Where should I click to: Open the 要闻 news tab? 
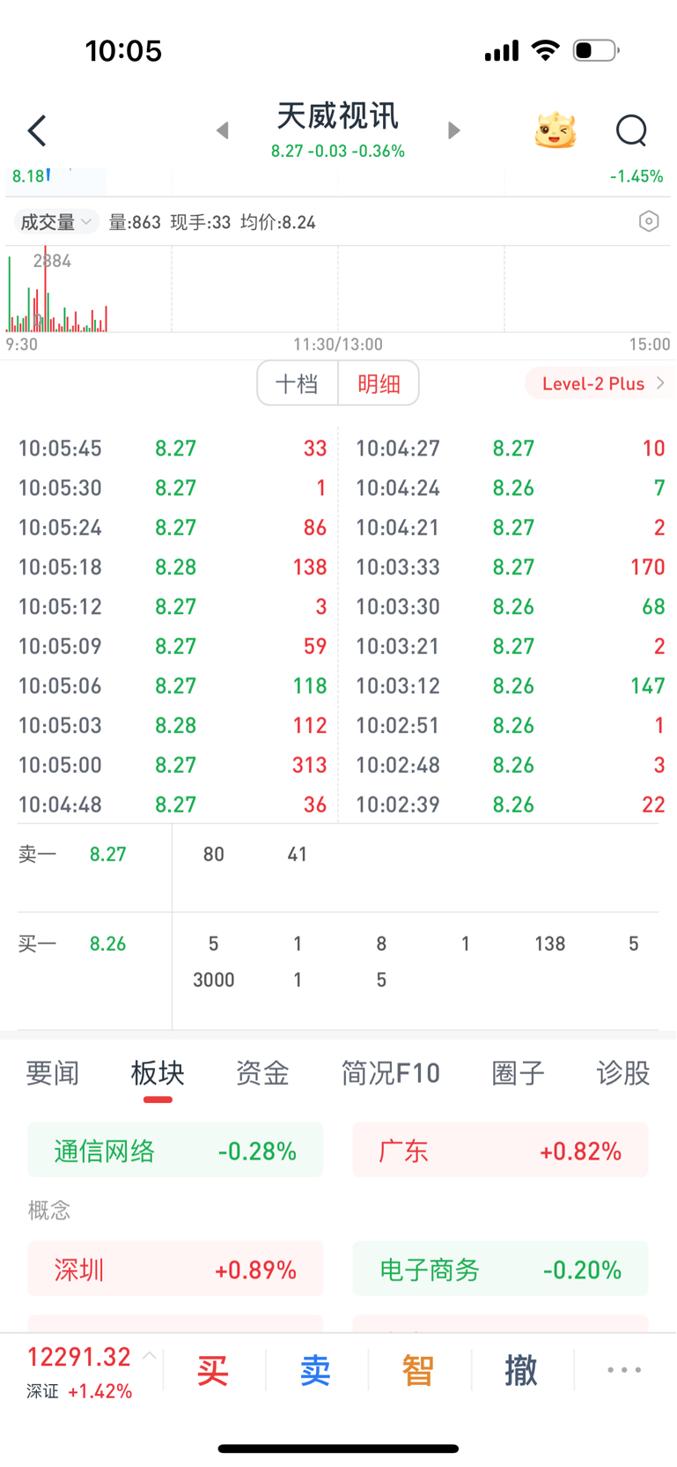coord(53,1073)
